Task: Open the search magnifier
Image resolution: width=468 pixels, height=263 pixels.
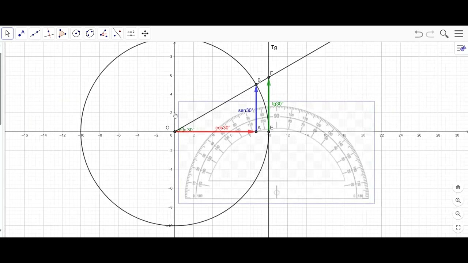Action: [444, 34]
